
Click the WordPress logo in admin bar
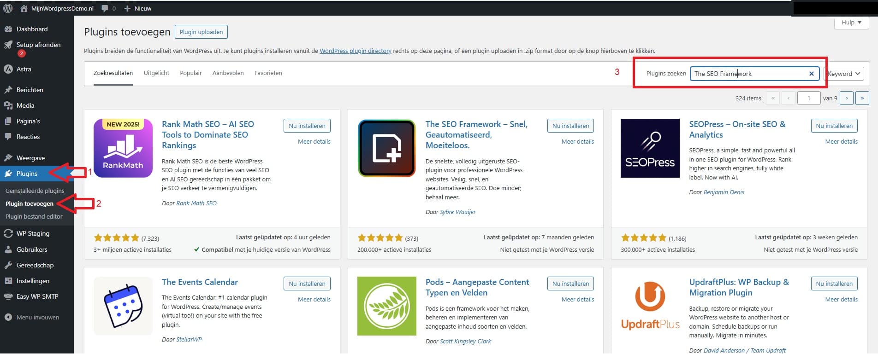(8, 8)
